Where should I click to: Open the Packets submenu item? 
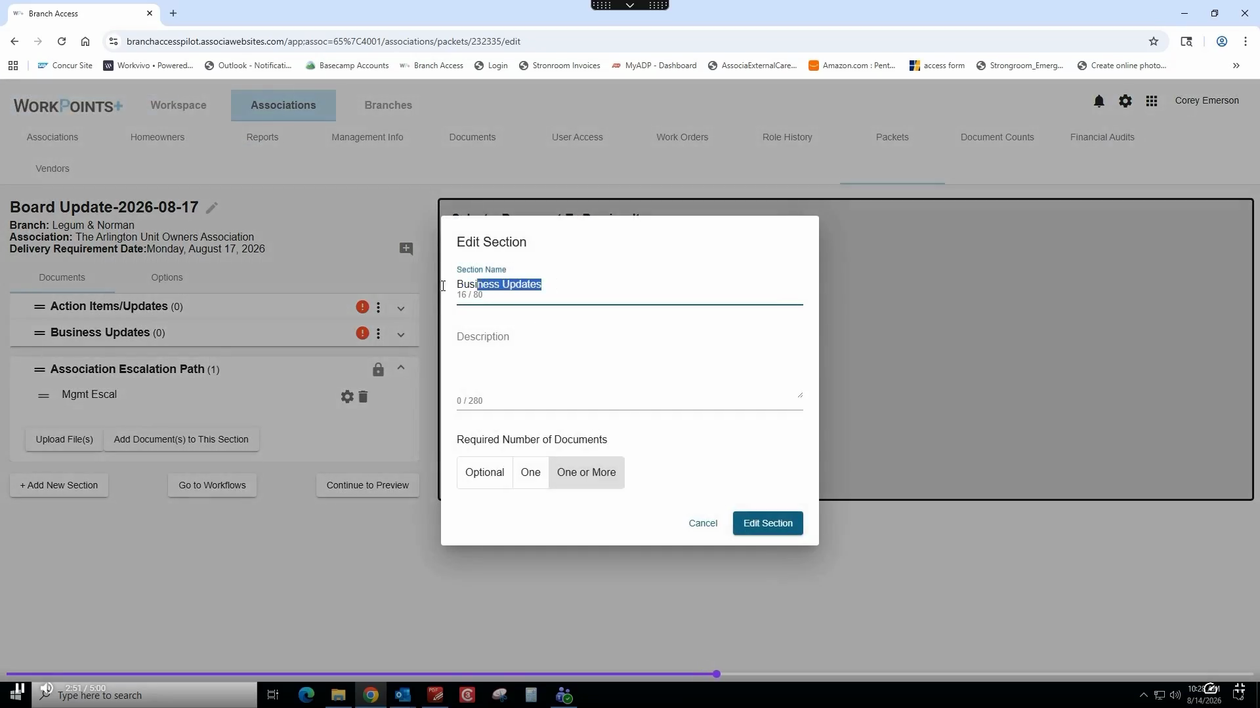pyautogui.click(x=892, y=137)
